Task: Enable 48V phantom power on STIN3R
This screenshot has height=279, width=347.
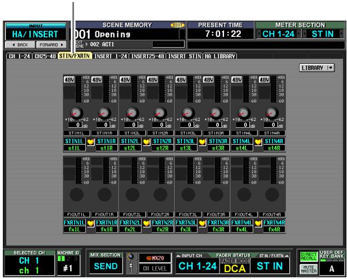Action: [208, 80]
